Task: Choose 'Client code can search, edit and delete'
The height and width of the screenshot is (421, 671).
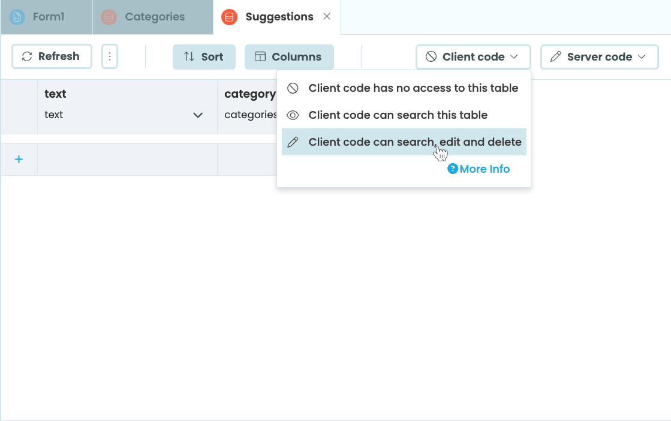Action: [414, 142]
